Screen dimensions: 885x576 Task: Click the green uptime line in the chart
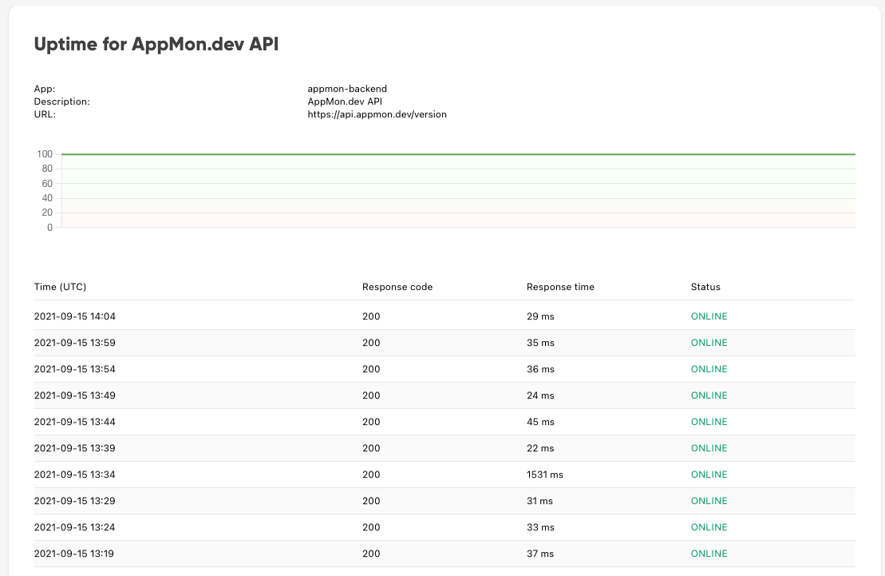[458, 153]
